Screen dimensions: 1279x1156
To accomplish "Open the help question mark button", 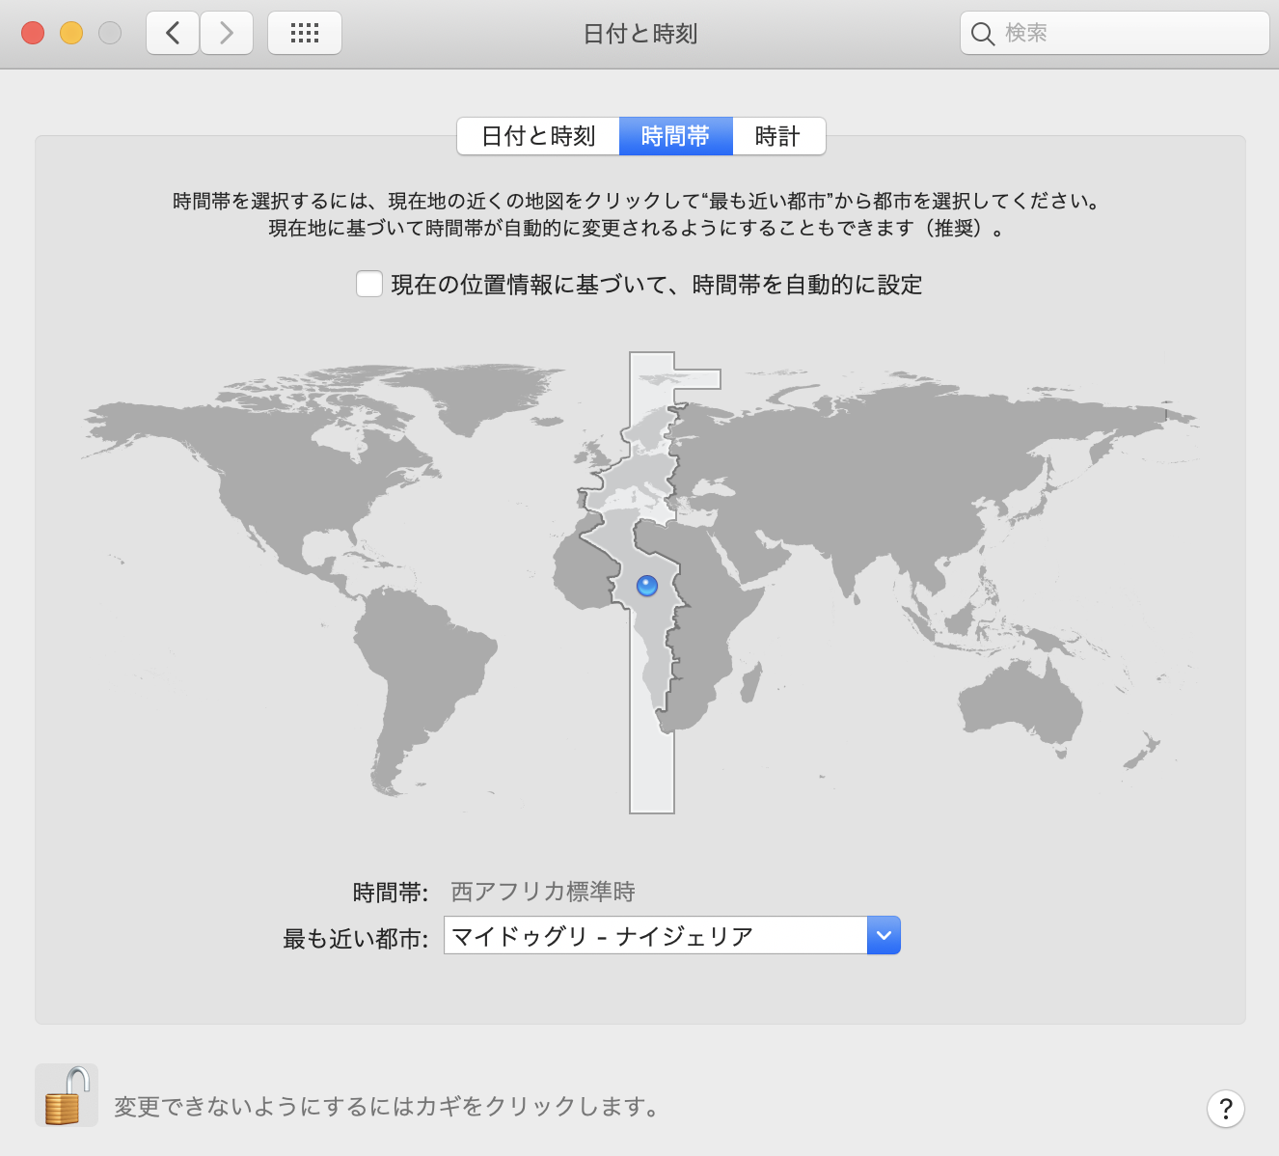I will (1226, 1109).
